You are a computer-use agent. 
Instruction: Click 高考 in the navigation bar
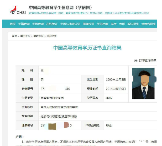(114, 24)
